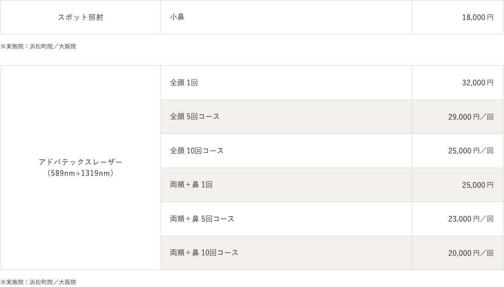Select the 両頬＋鼻 1回 row
The width and height of the screenshot is (504, 287).
click(x=191, y=185)
